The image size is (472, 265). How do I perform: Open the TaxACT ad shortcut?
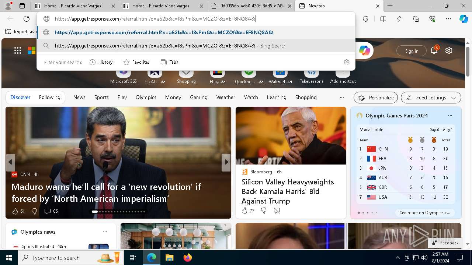click(155, 77)
